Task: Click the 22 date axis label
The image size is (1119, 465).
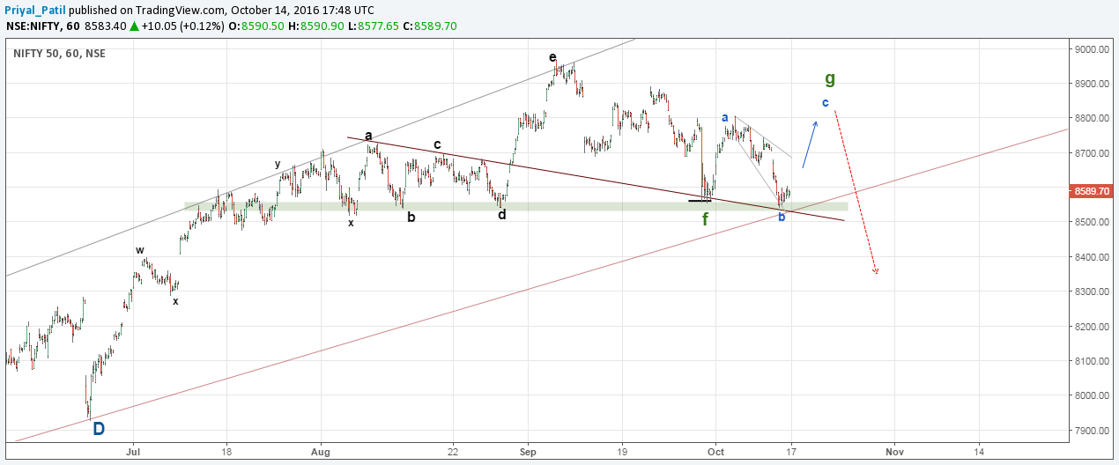Action: 453,450
